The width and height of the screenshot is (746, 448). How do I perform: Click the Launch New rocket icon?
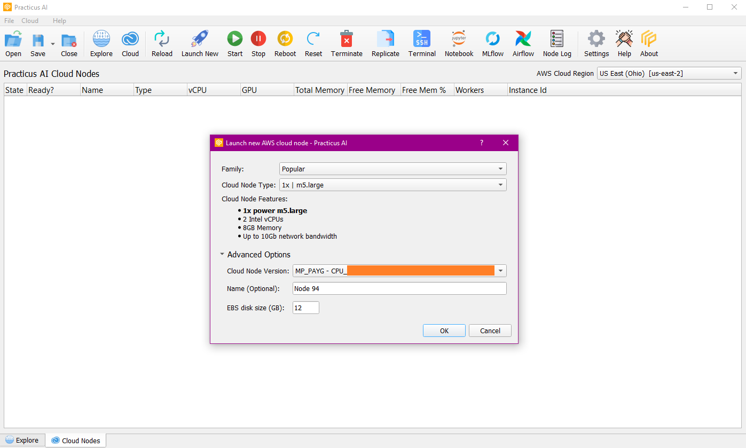pyautogui.click(x=200, y=40)
